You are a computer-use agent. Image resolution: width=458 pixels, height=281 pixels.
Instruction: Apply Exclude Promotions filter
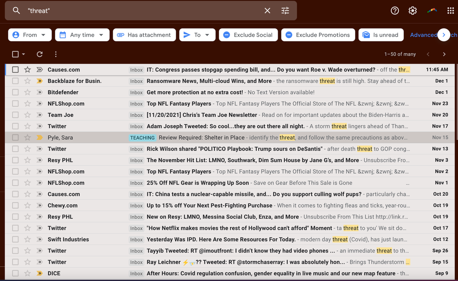tap(318, 35)
